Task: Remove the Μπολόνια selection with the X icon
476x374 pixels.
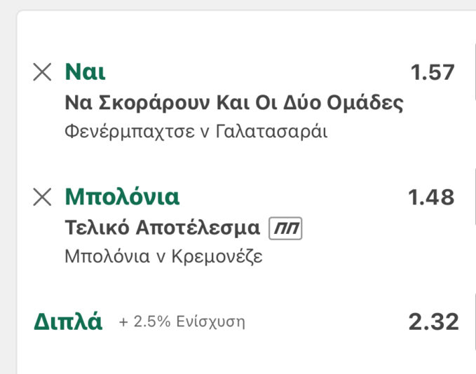Action: (43, 198)
